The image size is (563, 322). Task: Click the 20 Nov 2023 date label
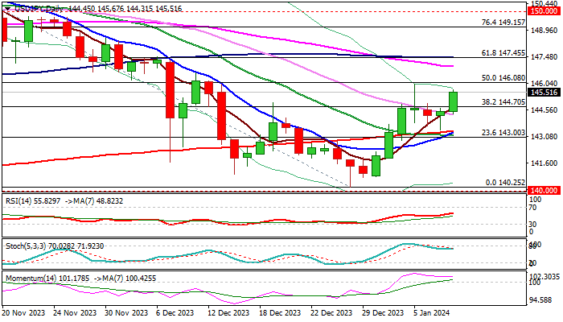point(24,315)
